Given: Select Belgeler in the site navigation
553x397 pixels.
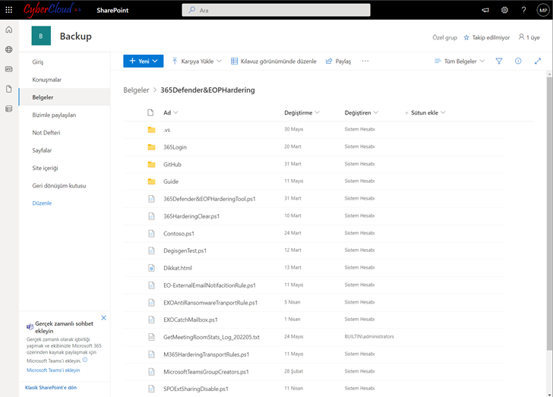Looking at the screenshot, I should (x=43, y=97).
